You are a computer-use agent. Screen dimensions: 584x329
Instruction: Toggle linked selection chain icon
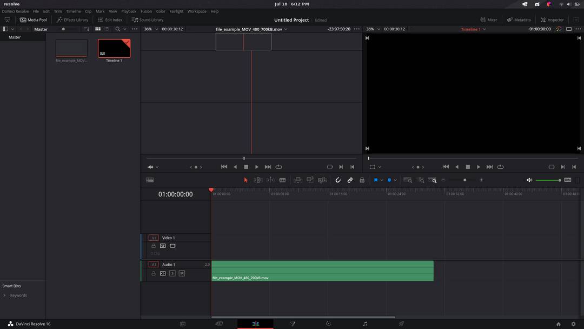pos(350,180)
